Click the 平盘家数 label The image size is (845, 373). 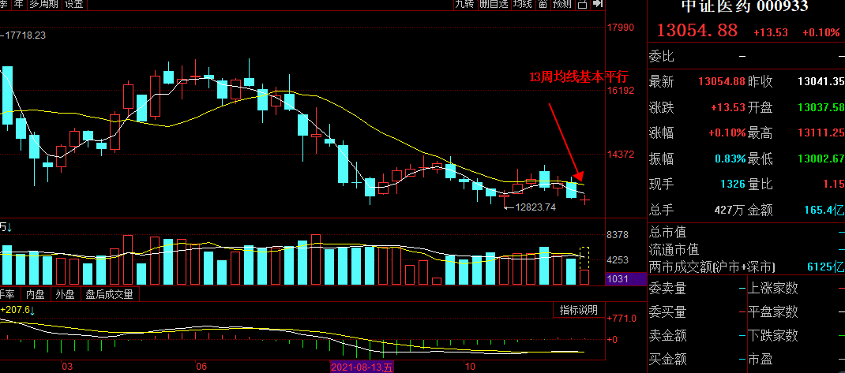pos(773,311)
